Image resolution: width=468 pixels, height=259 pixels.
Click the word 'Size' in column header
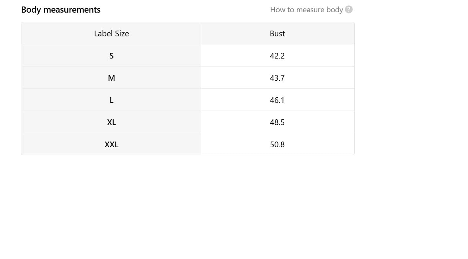tap(122, 34)
